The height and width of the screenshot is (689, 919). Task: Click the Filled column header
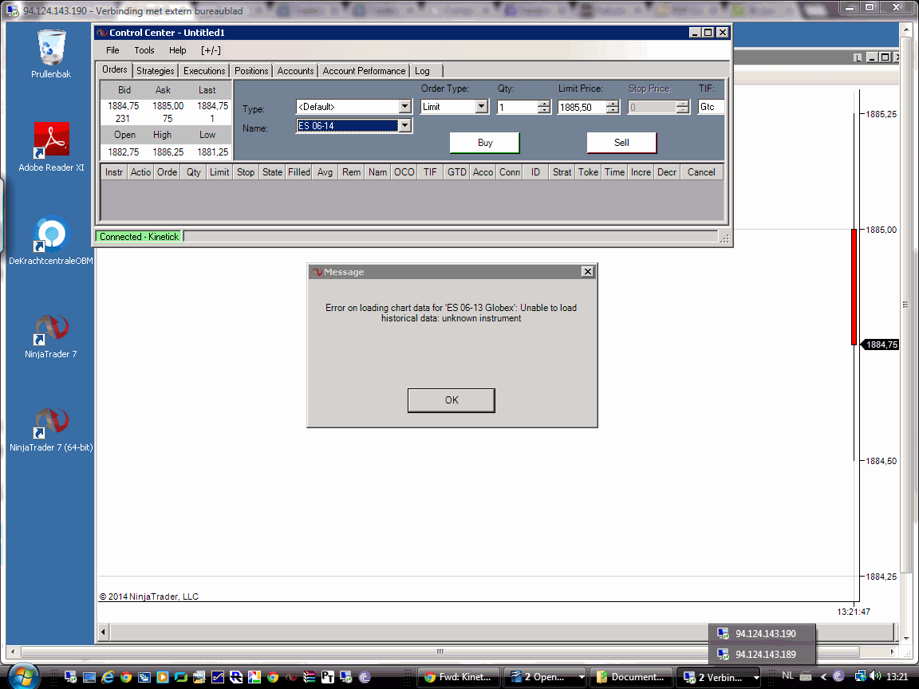pyautogui.click(x=299, y=172)
